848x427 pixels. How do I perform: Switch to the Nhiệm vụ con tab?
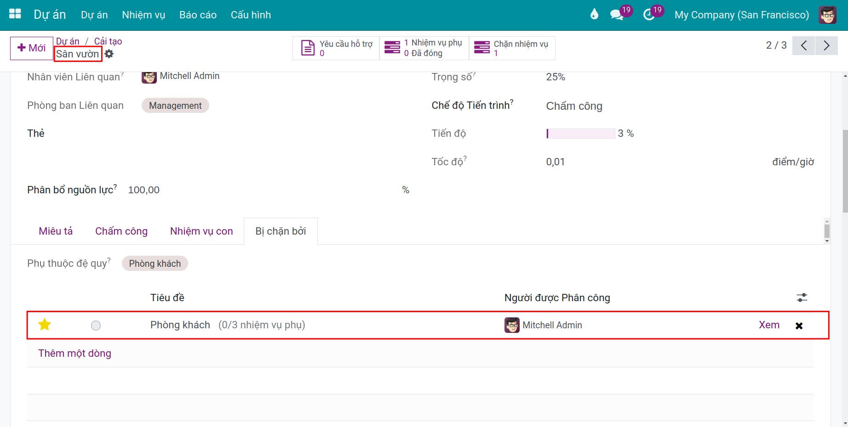click(x=201, y=231)
